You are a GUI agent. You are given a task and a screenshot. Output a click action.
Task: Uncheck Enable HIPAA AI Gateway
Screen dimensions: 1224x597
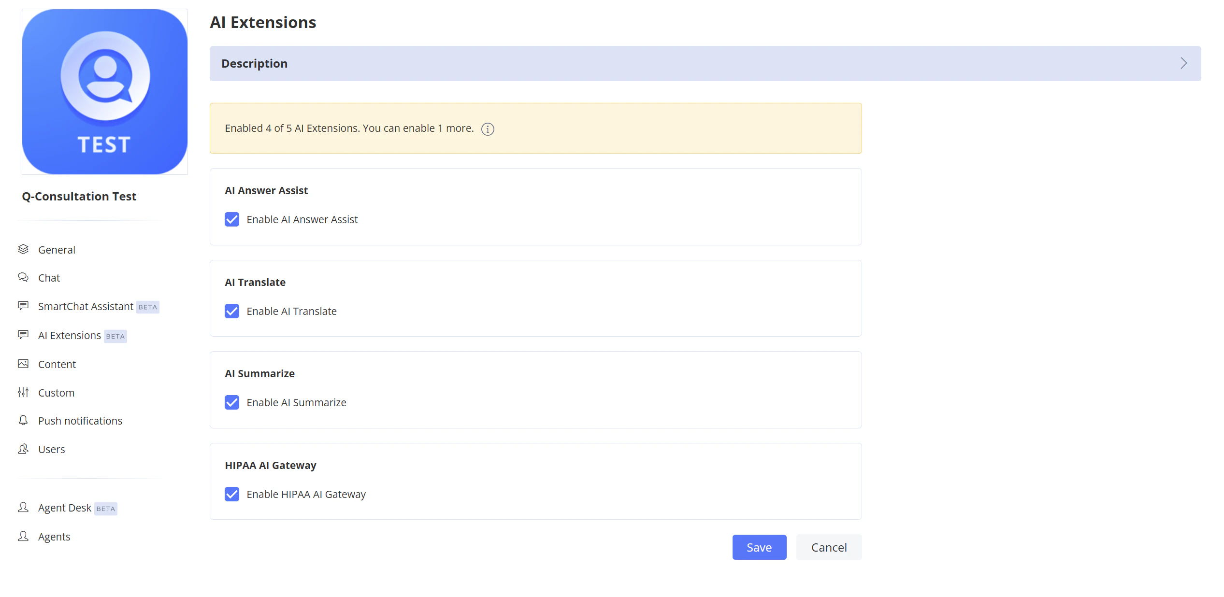pyautogui.click(x=232, y=494)
